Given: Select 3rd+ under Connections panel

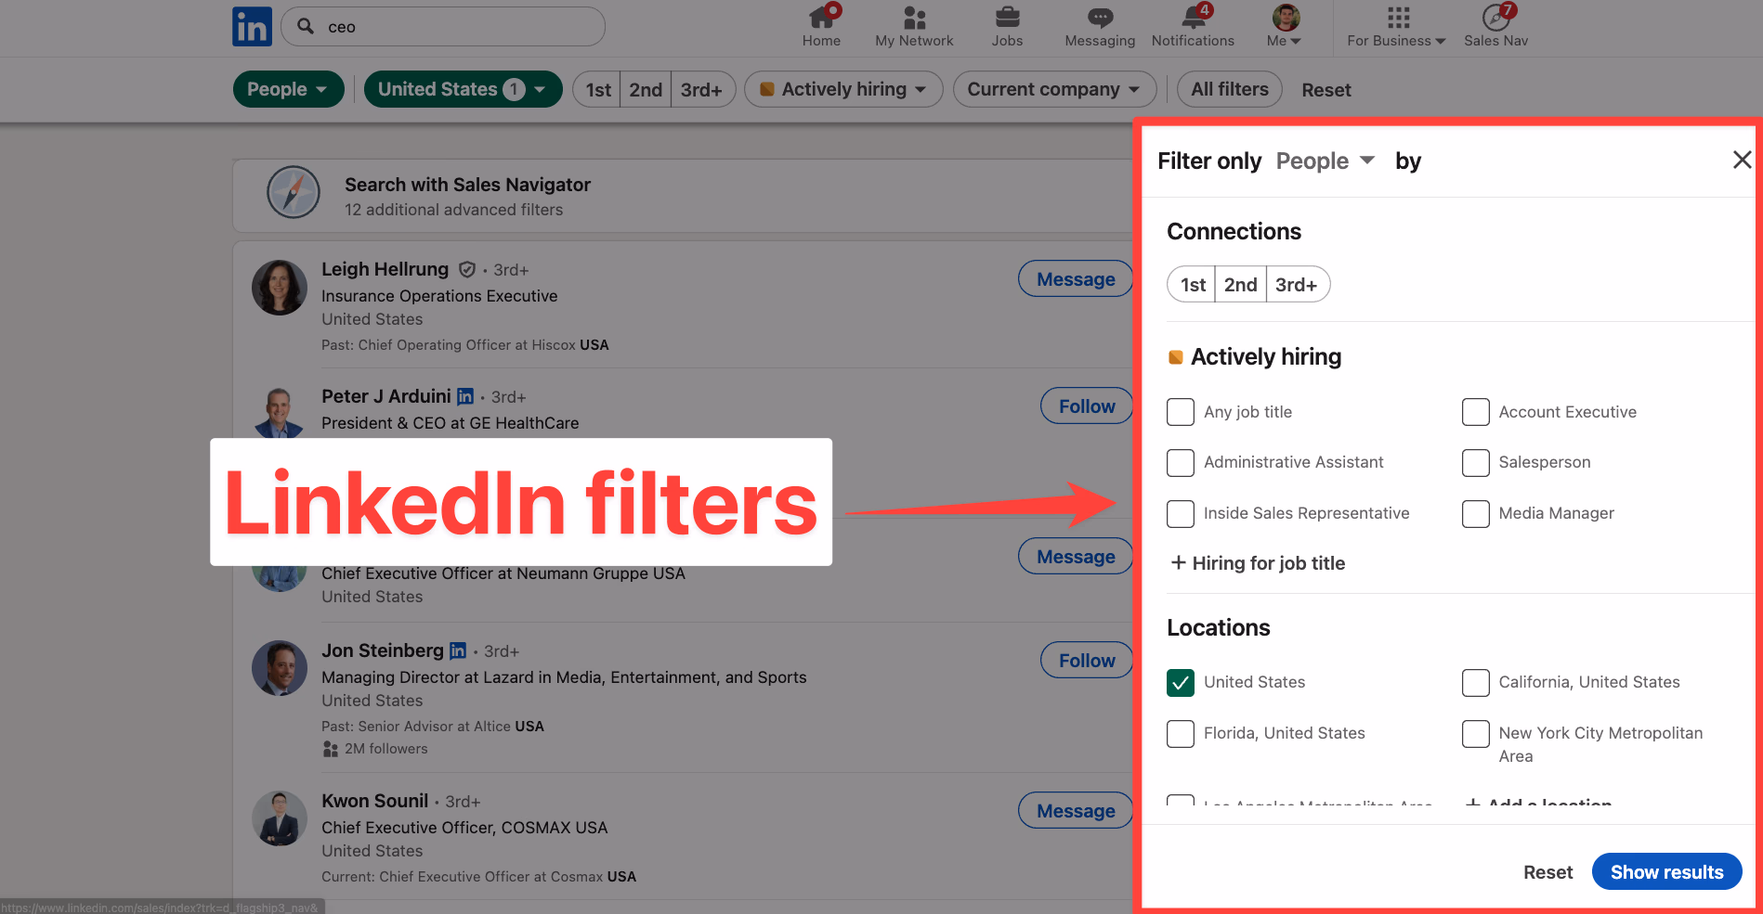Looking at the screenshot, I should 1298,285.
